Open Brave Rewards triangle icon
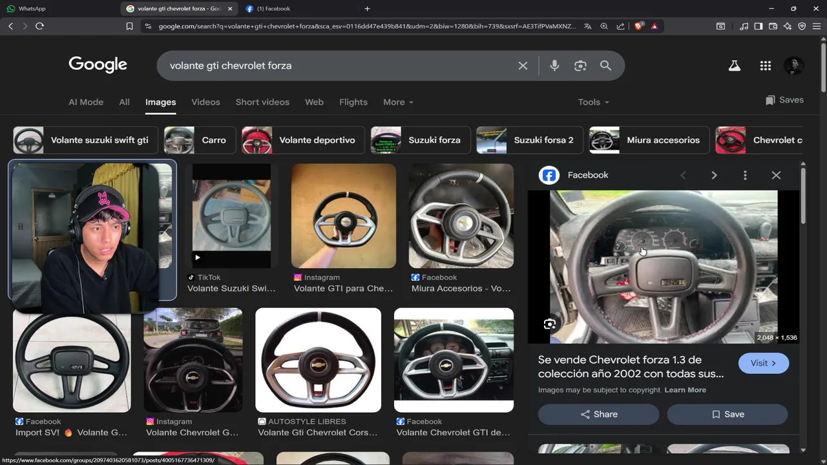The height and width of the screenshot is (465, 827). click(x=654, y=26)
